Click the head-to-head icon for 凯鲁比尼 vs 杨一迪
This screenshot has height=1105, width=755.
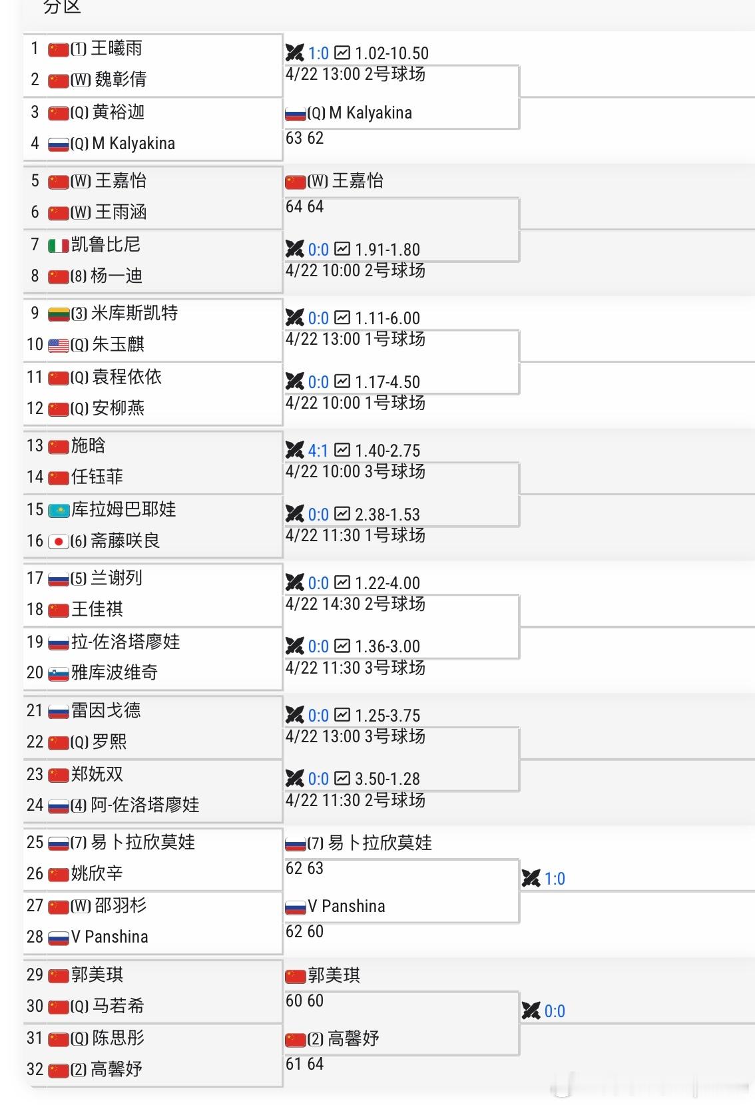tap(296, 249)
